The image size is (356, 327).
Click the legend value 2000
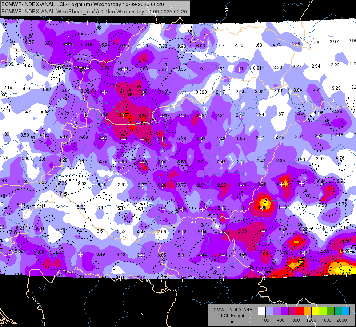[341, 320]
